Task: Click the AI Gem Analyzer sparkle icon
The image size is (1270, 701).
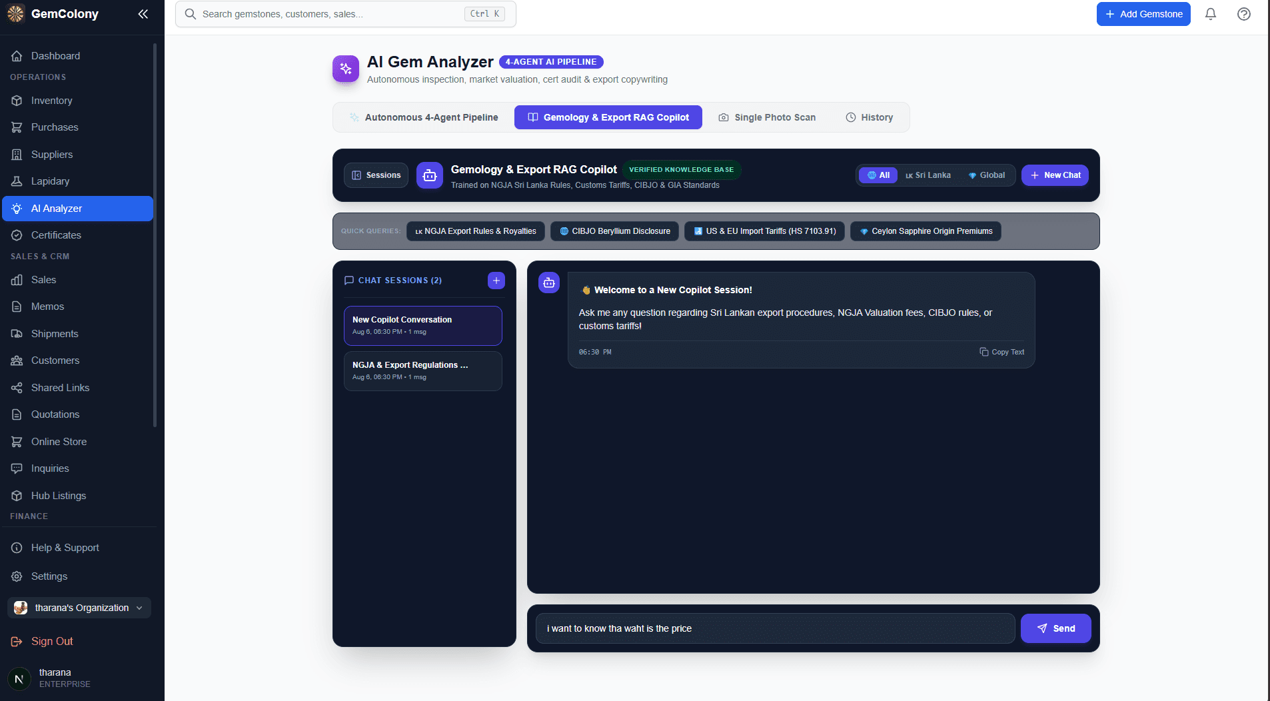Action: 346,69
